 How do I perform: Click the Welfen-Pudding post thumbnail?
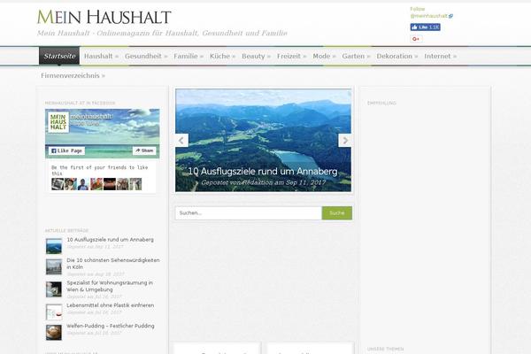[x=54, y=333]
